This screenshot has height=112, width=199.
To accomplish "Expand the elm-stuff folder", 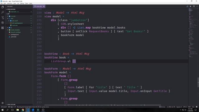I will click(x=19, y=21).
